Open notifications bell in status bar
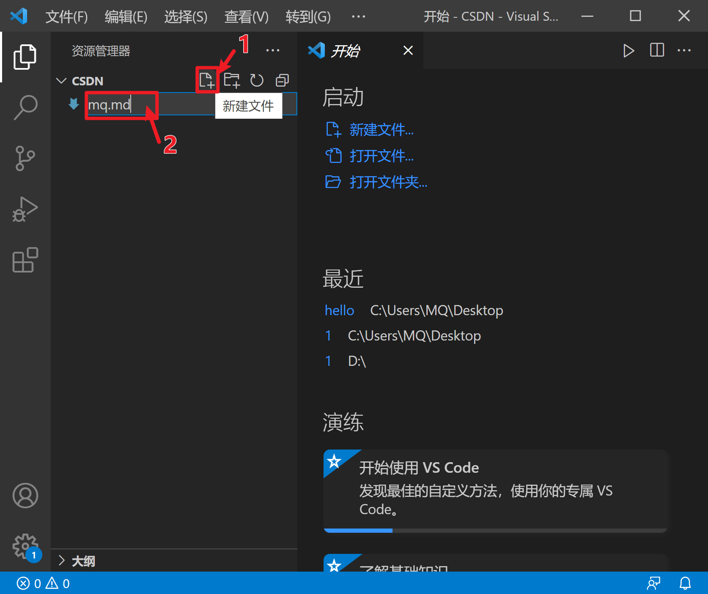Image resolution: width=708 pixels, height=594 pixels. point(685,583)
